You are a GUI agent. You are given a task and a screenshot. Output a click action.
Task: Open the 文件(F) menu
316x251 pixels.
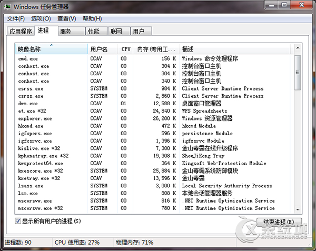[16, 19]
